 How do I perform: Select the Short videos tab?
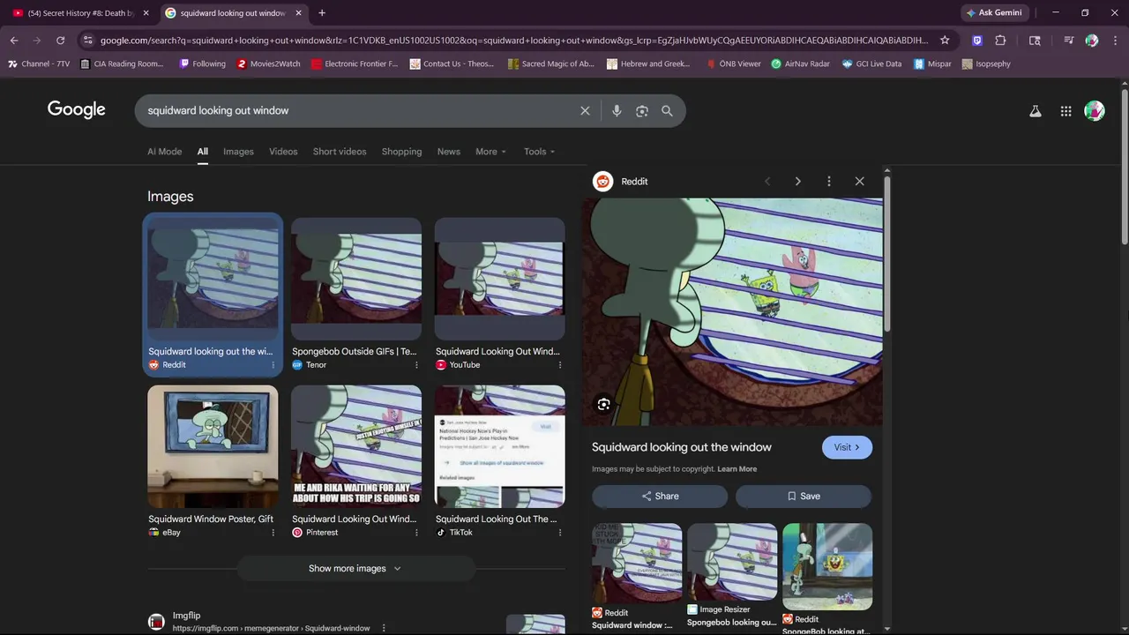[x=340, y=152]
